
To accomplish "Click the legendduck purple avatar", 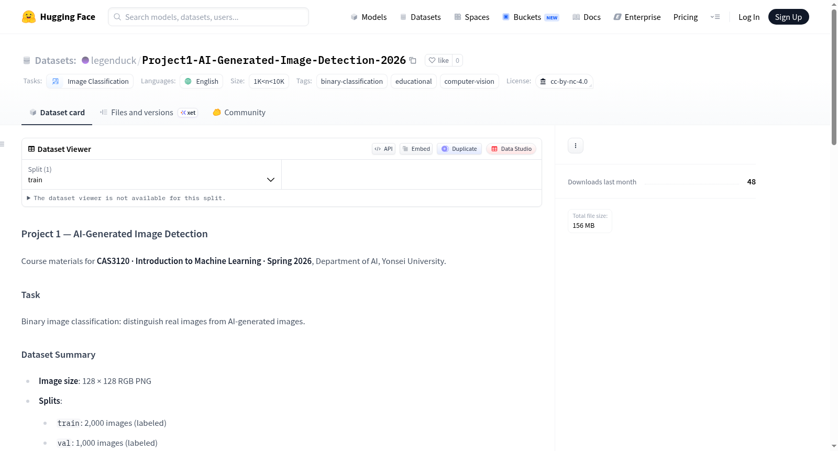I will click(x=85, y=60).
